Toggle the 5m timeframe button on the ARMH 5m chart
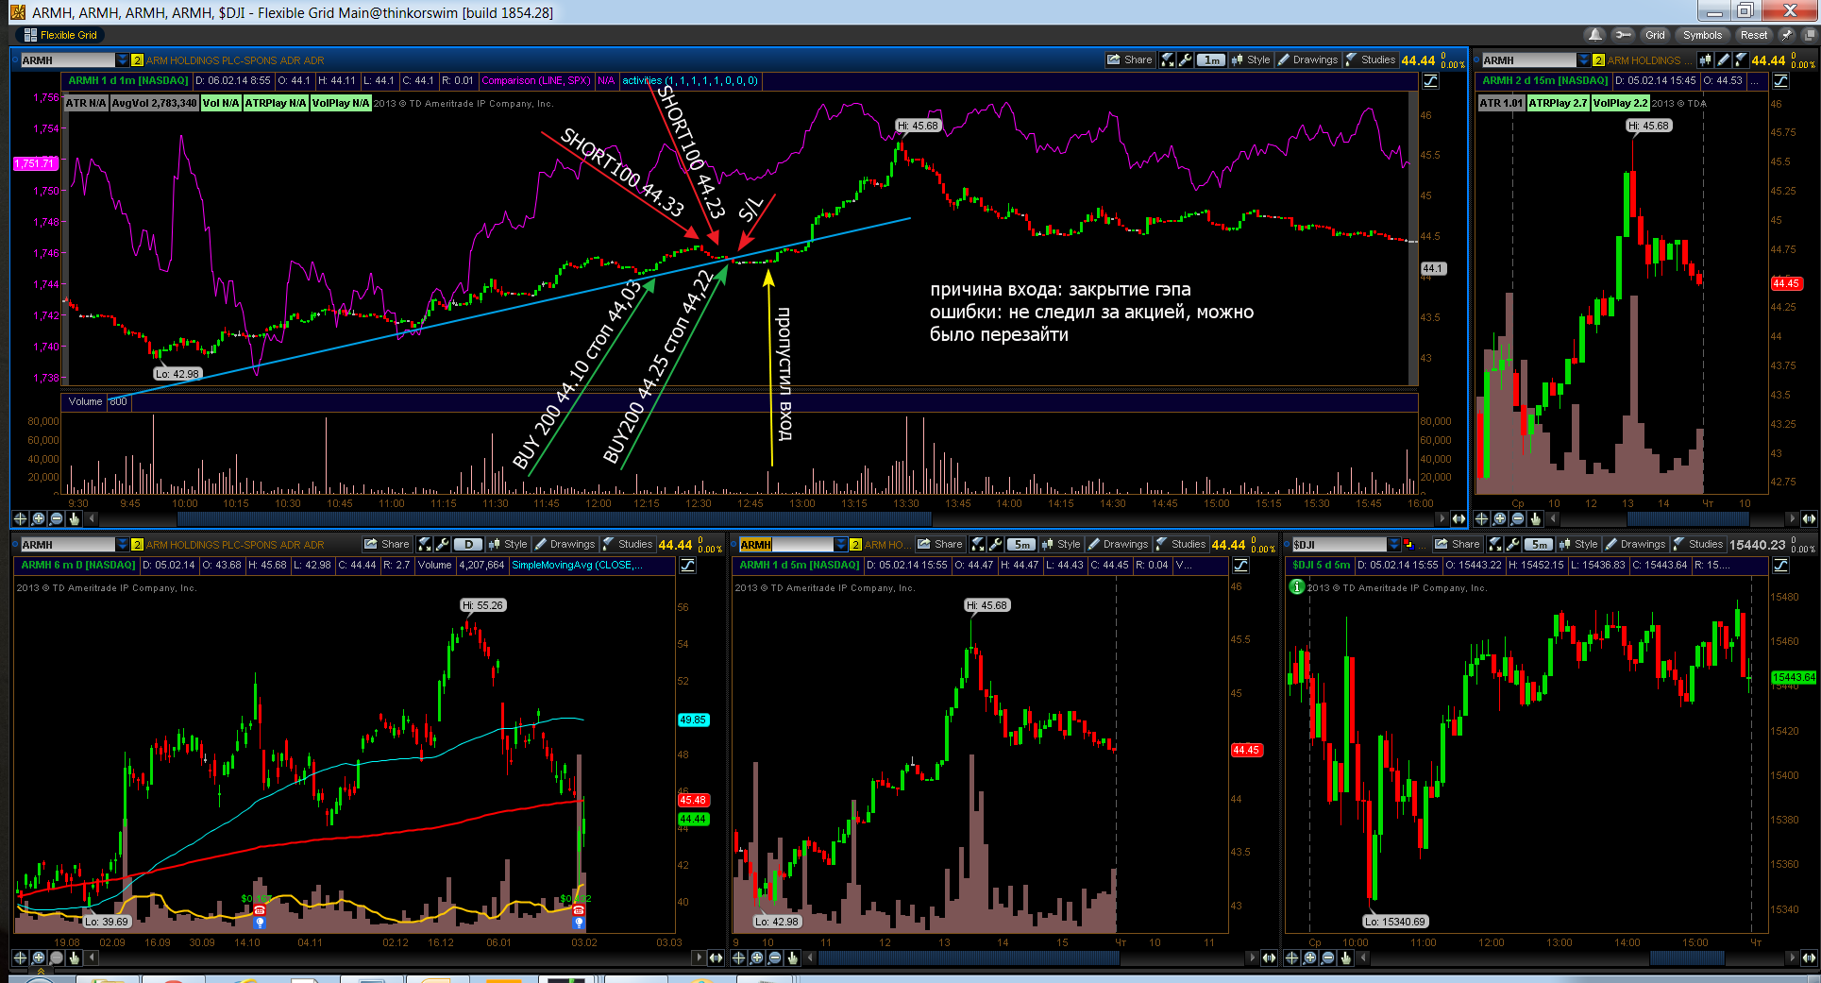The image size is (1821, 983). pyautogui.click(x=1021, y=544)
